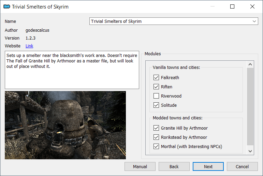263x176 pixels.
Task: Open the Name combo box dropdown arrow
Action: 254,21
